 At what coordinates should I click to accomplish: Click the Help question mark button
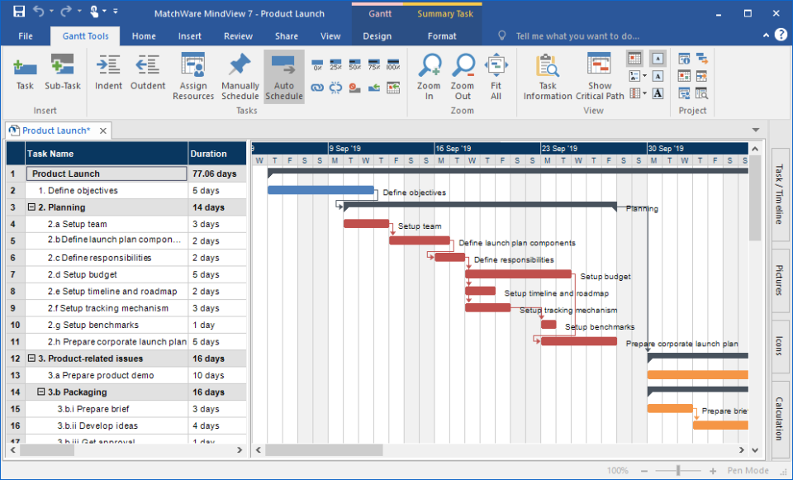pos(781,36)
